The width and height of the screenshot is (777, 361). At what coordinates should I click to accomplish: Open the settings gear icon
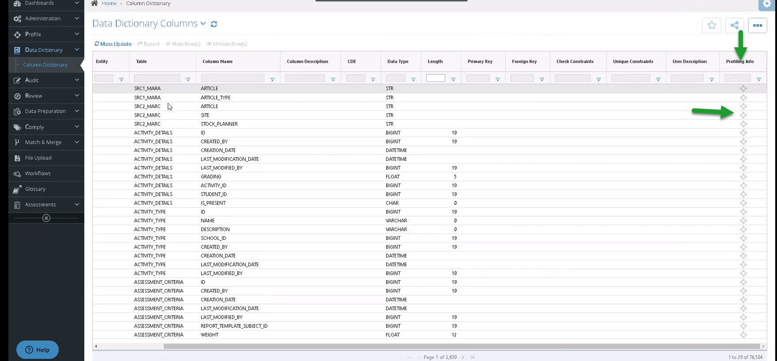point(767,4)
